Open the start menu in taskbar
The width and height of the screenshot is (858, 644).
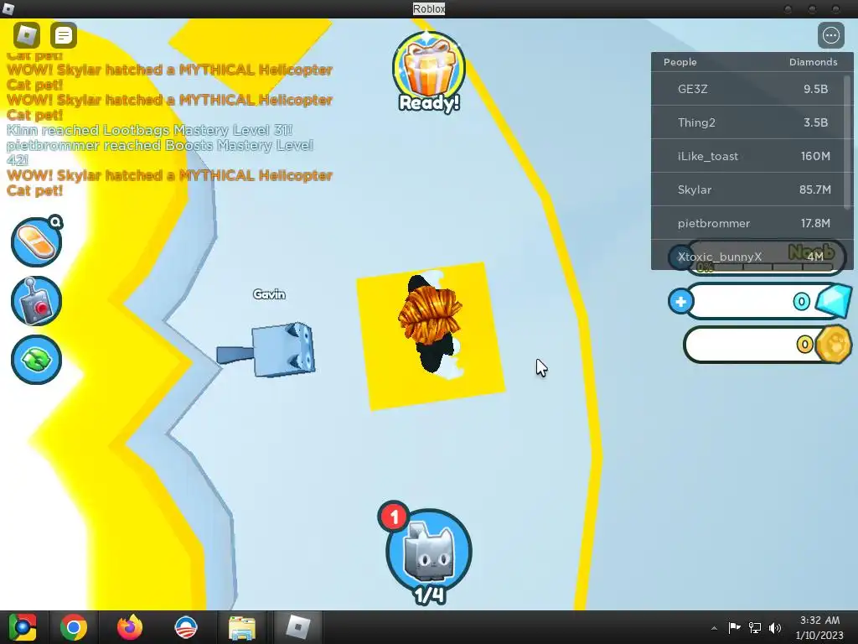(23, 627)
